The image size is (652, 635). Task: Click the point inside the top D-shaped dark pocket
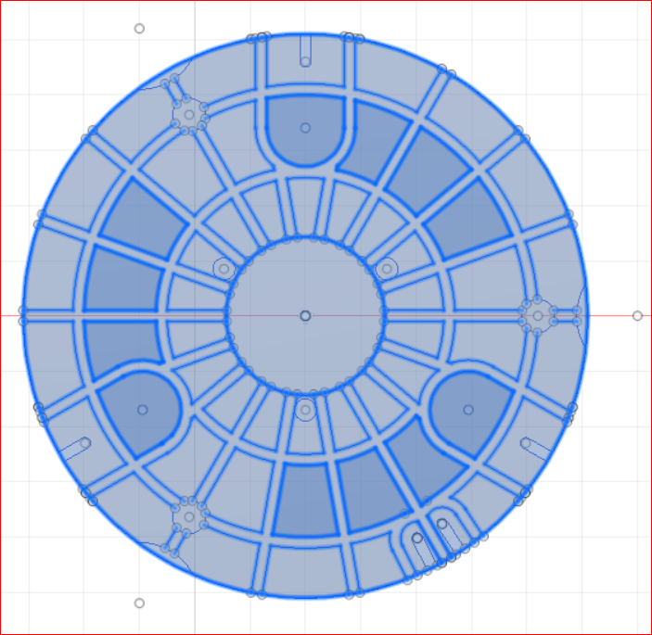click(305, 128)
